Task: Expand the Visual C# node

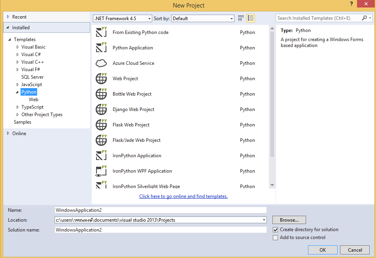Action: point(17,54)
